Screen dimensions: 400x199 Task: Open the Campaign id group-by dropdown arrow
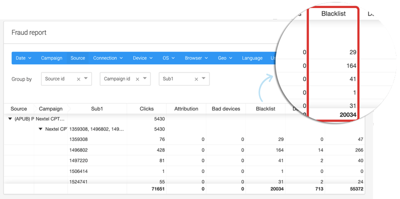(x=145, y=78)
